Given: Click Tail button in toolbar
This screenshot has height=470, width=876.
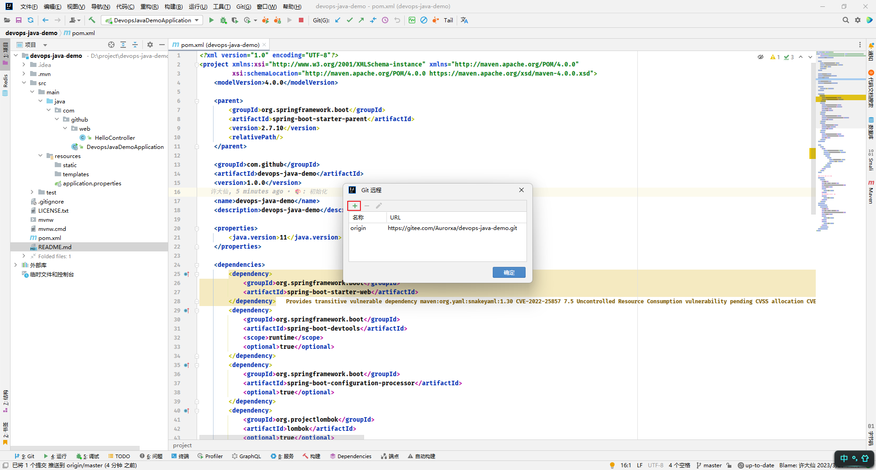Looking at the screenshot, I should pyautogui.click(x=448, y=20).
